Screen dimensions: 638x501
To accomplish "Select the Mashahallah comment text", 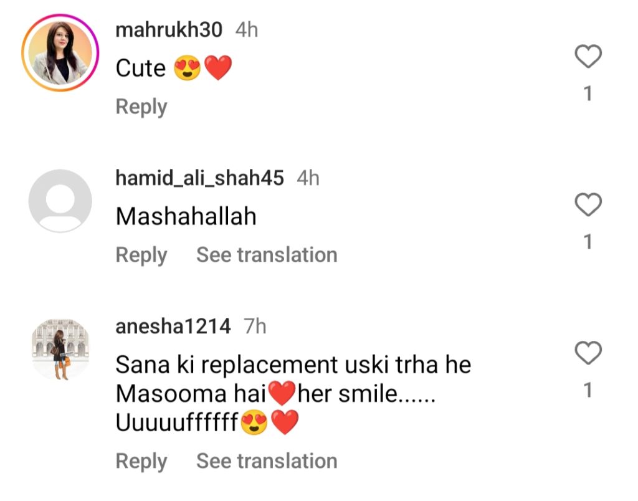I will pos(186,216).
